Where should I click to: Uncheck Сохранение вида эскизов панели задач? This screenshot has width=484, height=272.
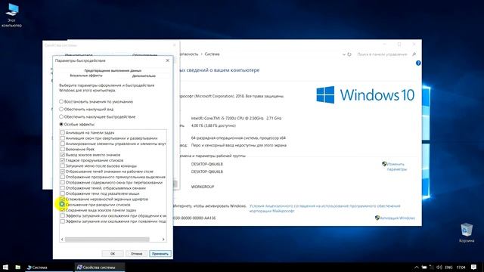63,210
